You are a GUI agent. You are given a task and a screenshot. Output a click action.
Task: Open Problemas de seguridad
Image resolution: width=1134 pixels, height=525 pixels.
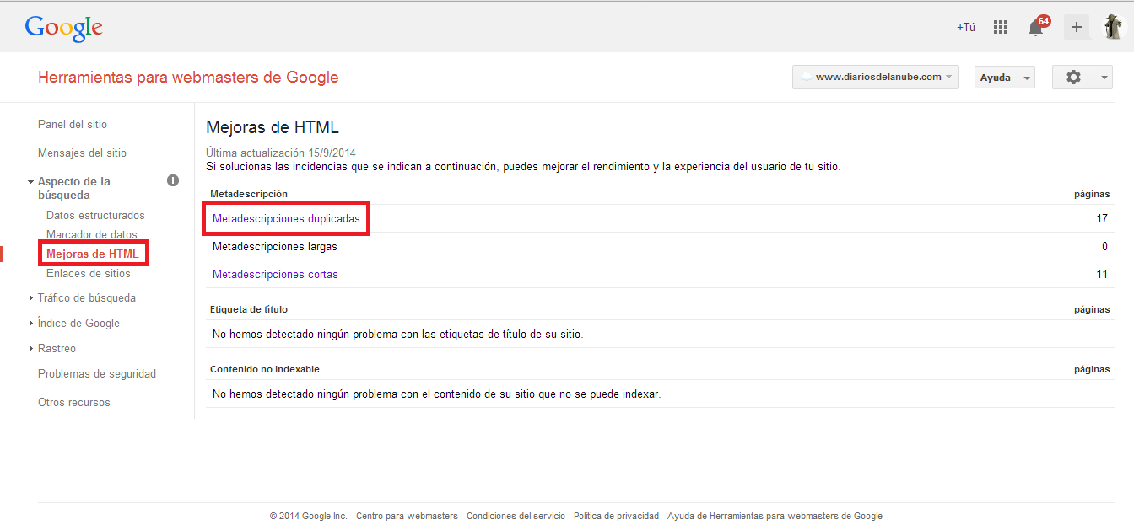(97, 373)
